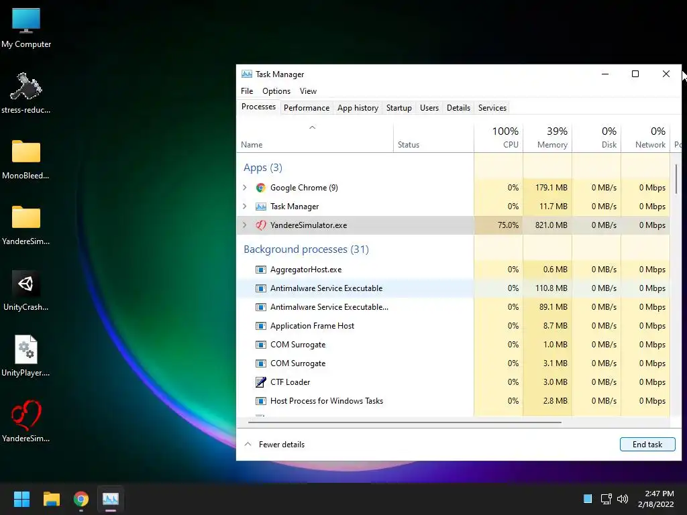The width and height of the screenshot is (687, 515).
Task: Sort by the Name column header
Action: [x=315, y=138]
